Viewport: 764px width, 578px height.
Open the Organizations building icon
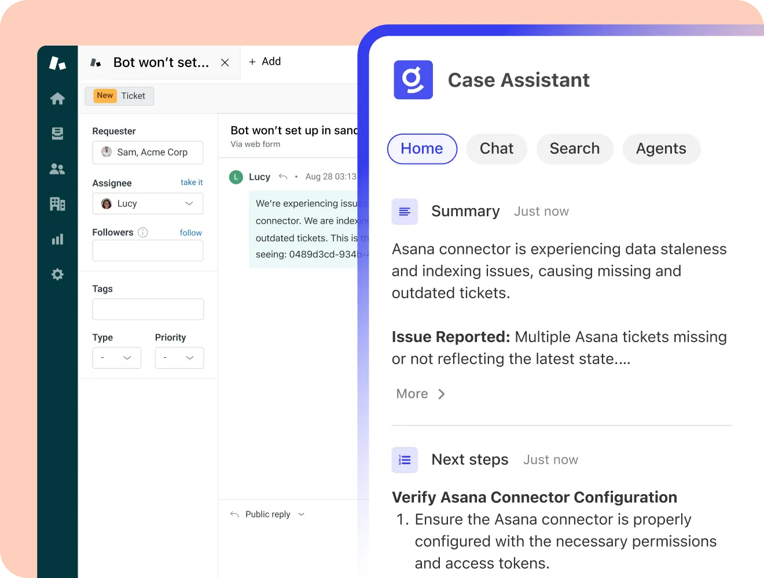pos(57,204)
